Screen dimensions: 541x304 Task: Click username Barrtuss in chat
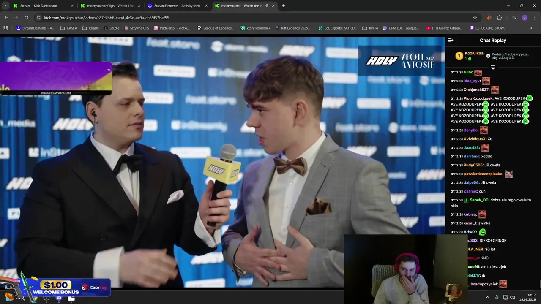[472, 157]
